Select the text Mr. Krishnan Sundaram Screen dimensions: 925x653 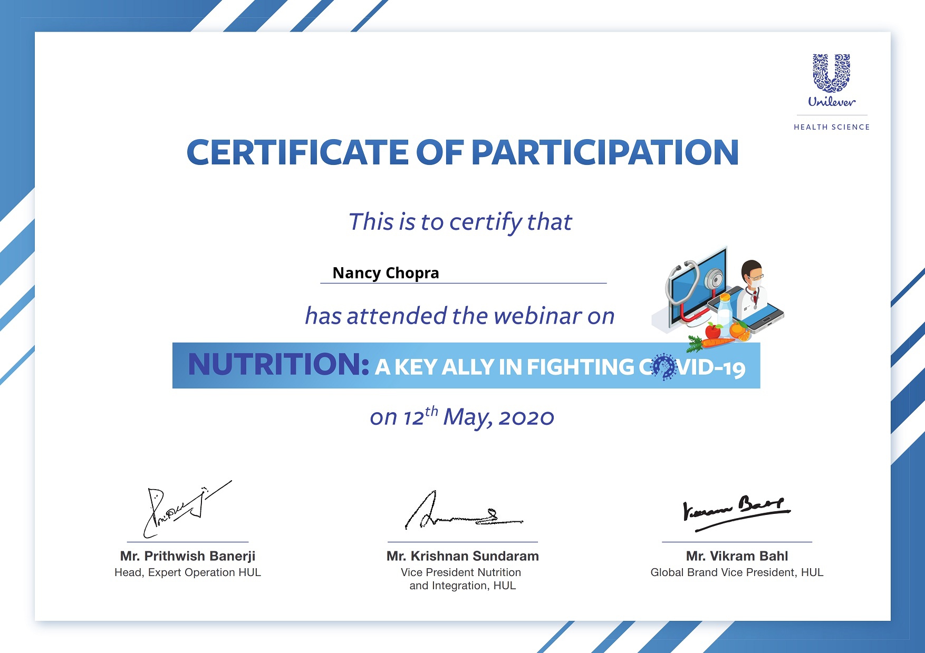[462, 556]
